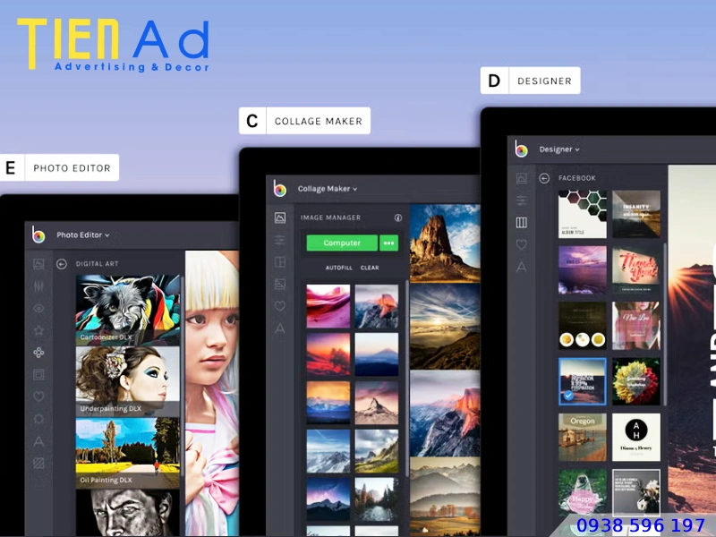The width and height of the screenshot is (716, 537).
Task: Select the text 'A' icon in Designer sidebar
Action: 522,267
